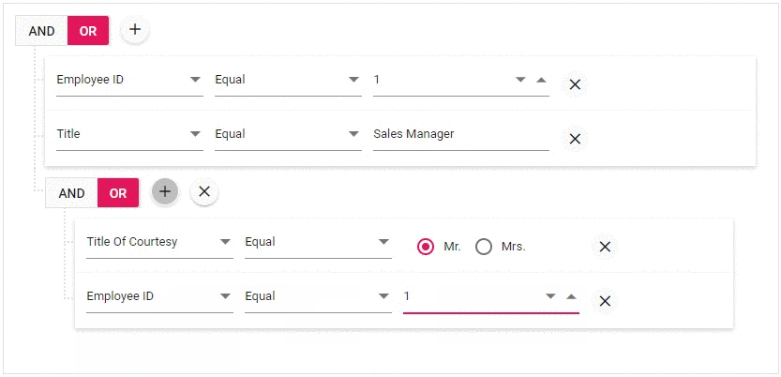The height and width of the screenshot is (377, 781).
Task: Expand the Title Of Courtesy field dropdown
Action: pyautogui.click(x=159, y=243)
